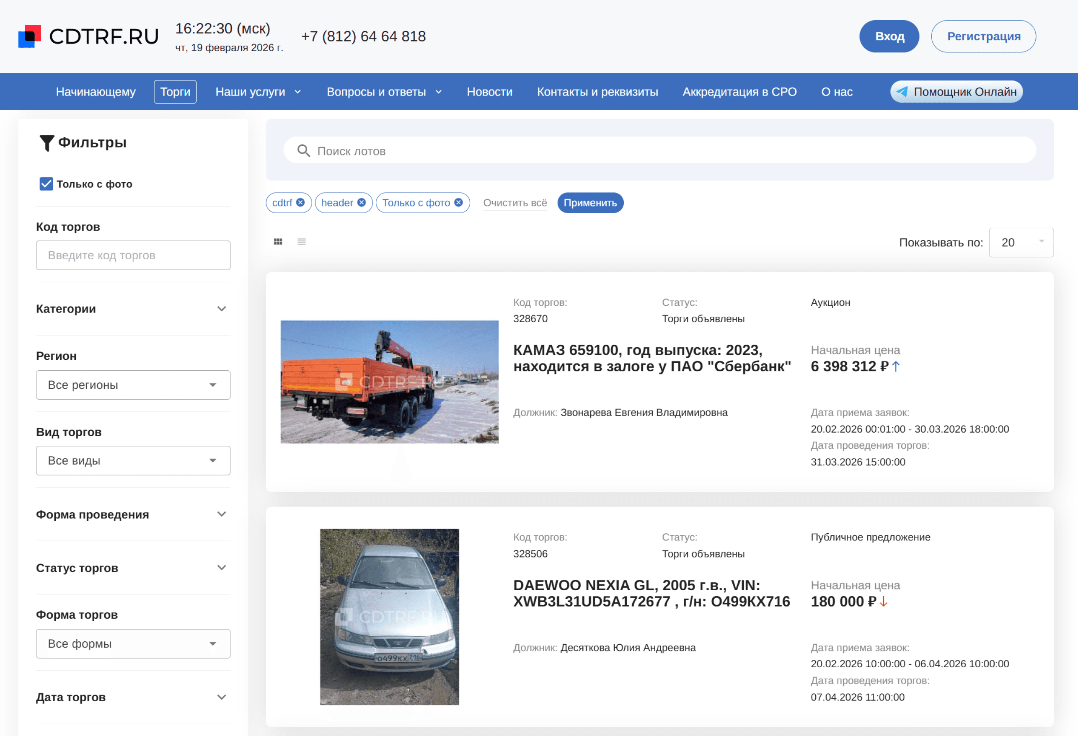This screenshot has height=736, width=1078.
Task: Open the 'Показывать по' 20 dropdown
Action: pyautogui.click(x=1021, y=243)
